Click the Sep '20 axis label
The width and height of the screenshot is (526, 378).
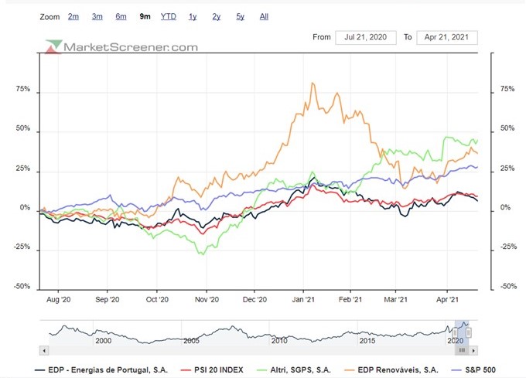(x=107, y=300)
